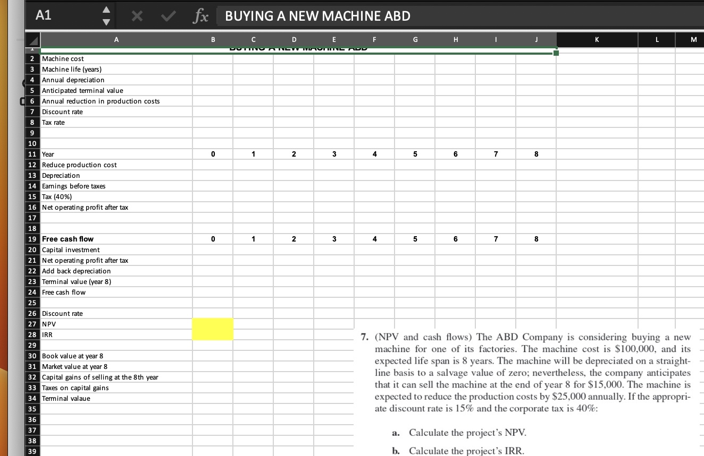704x456 pixels.
Task: Click the 'Machine cost' cell
Action: click(x=116, y=58)
